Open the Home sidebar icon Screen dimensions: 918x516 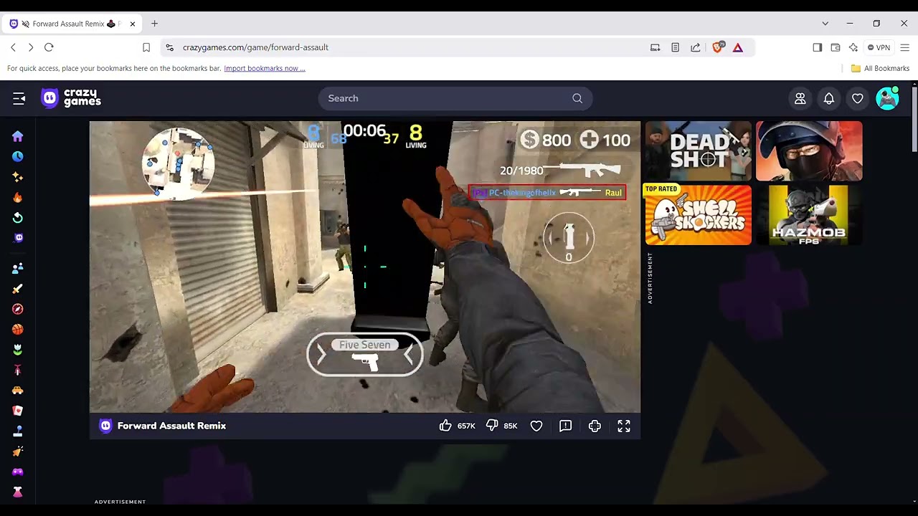18,136
